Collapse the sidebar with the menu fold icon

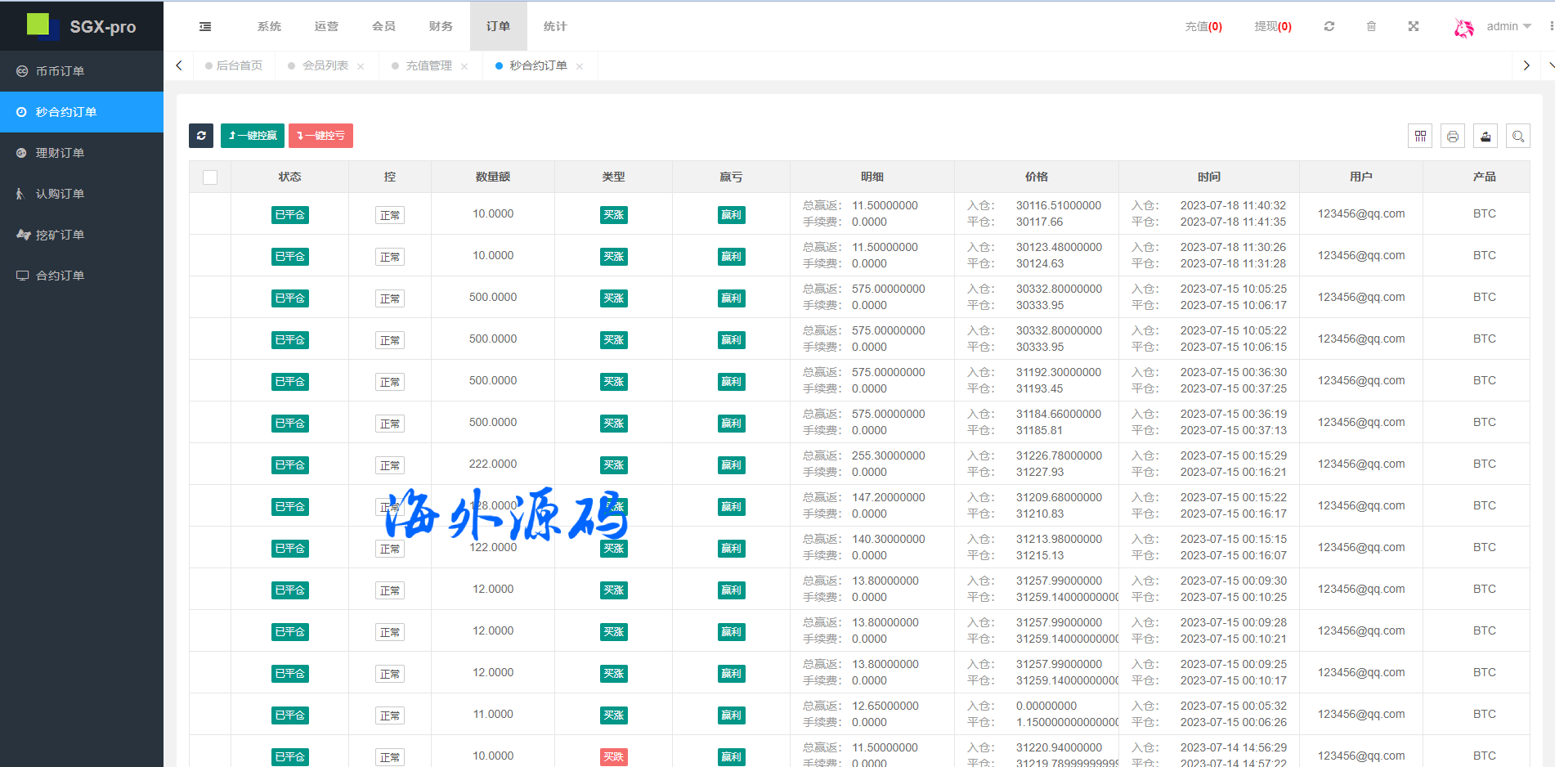205,26
